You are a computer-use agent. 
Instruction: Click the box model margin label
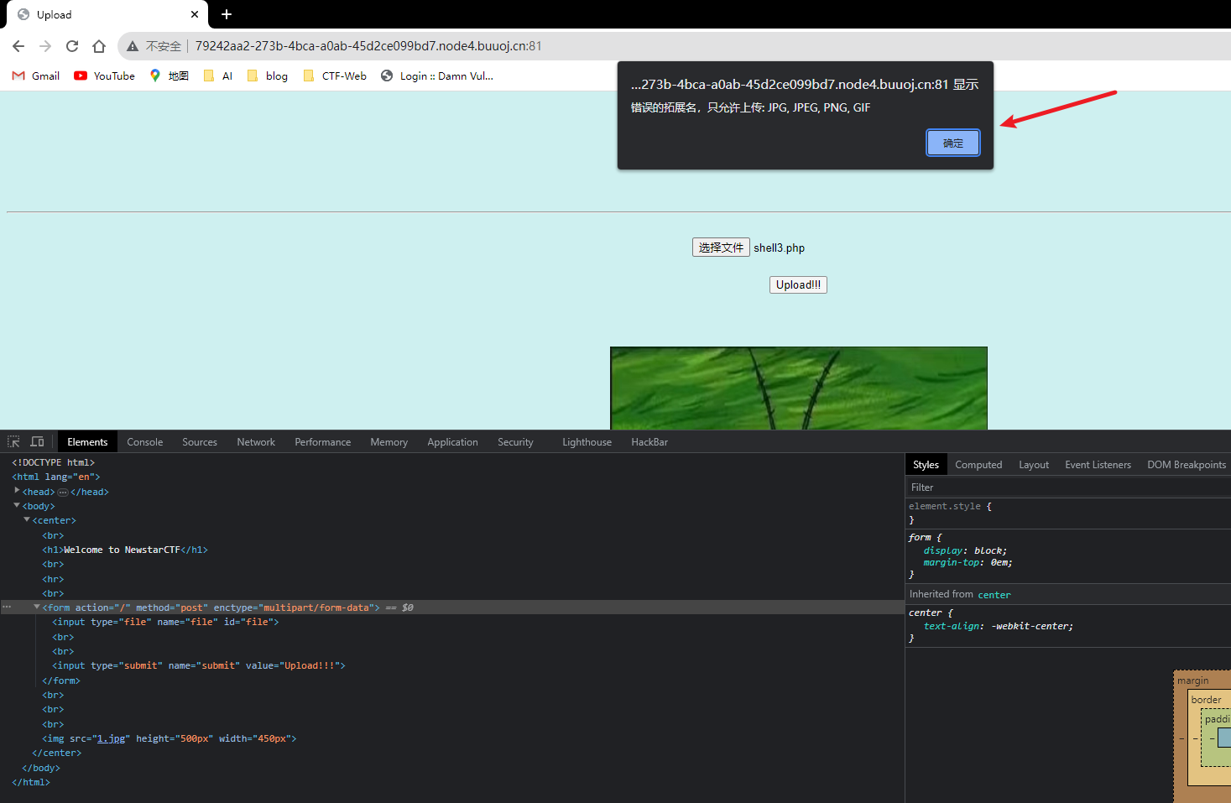point(1192,680)
